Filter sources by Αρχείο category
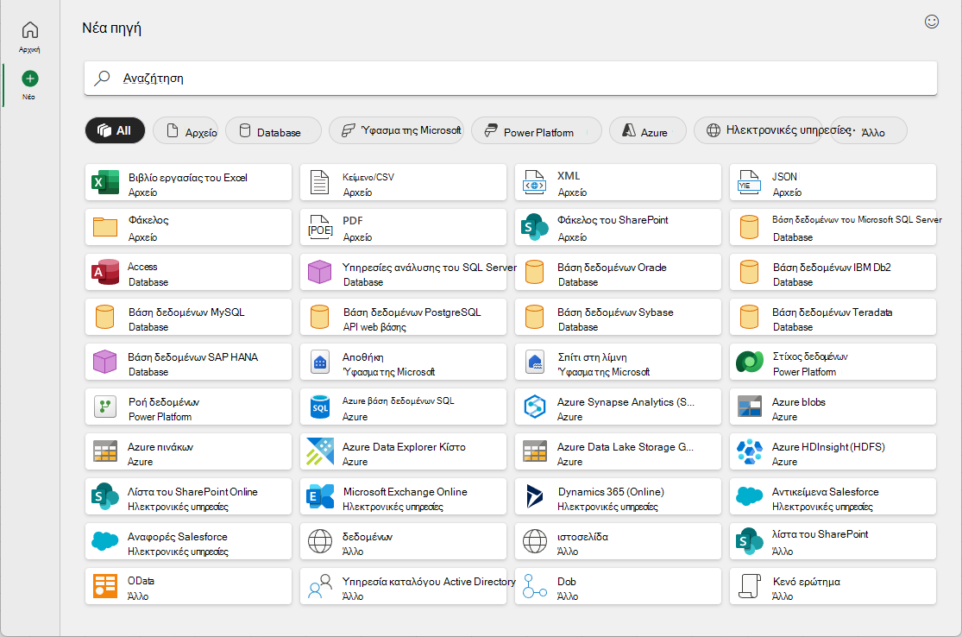This screenshot has width=962, height=637. pos(185,130)
